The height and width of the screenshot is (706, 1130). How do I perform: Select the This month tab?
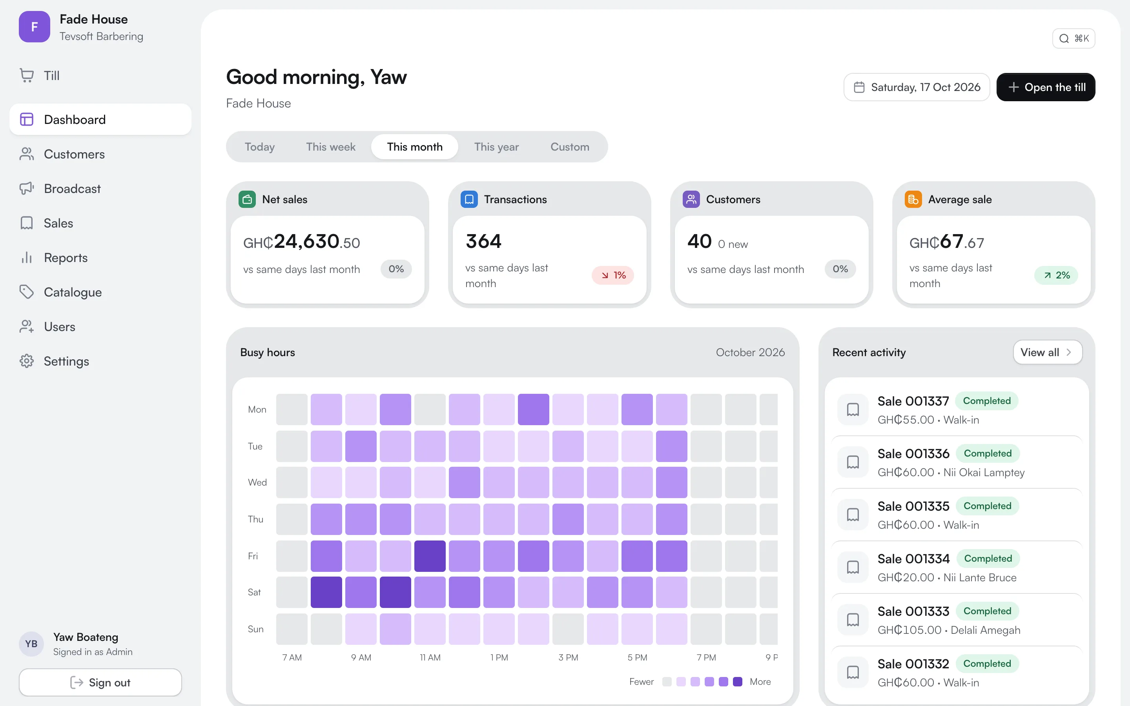point(415,147)
